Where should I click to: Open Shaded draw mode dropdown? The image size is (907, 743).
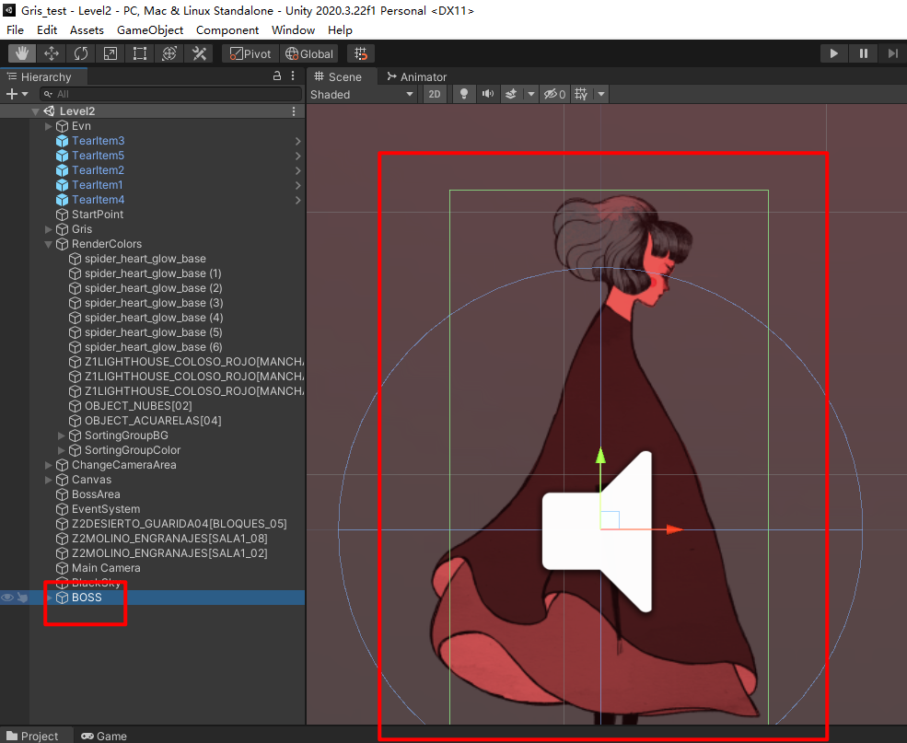362,94
